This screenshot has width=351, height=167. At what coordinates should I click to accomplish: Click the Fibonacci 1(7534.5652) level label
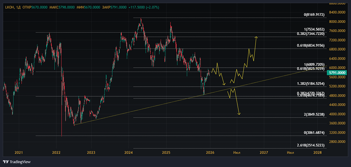coord(314,29)
